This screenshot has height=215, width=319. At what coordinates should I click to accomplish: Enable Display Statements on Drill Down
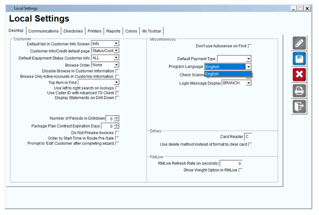(x=117, y=98)
